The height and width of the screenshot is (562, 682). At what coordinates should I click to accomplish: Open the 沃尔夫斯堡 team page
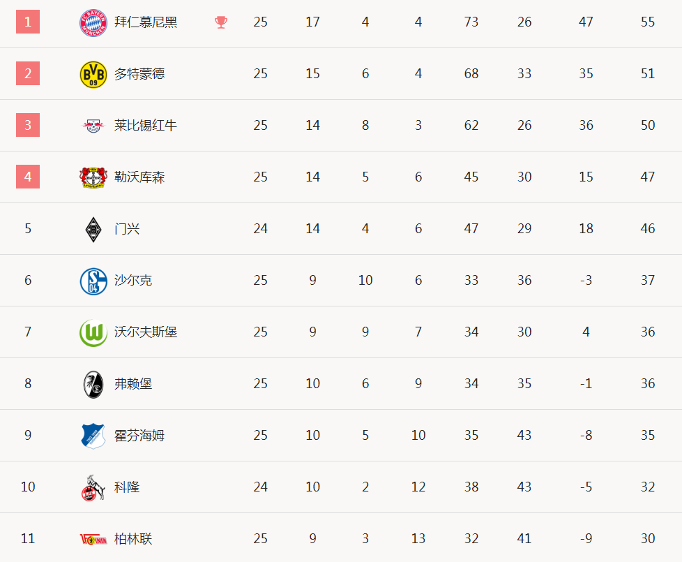pos(146,332)
